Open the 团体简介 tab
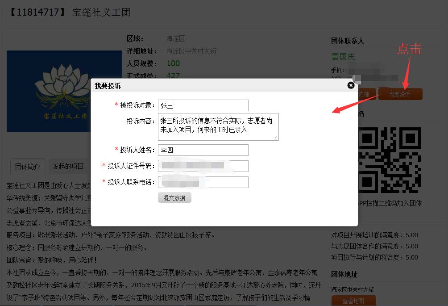Image resolution: width=448 pixels, height=306 pixels. [x=28, y=167]
